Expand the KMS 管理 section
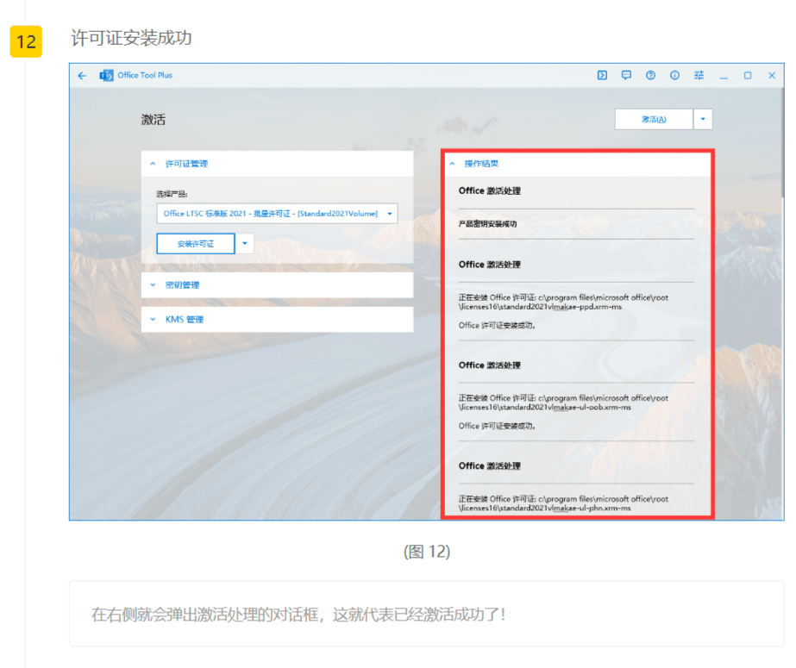Image resolution: width=796 pixels, height=668 pixels. pyautogui.click(x=277, y=320)
